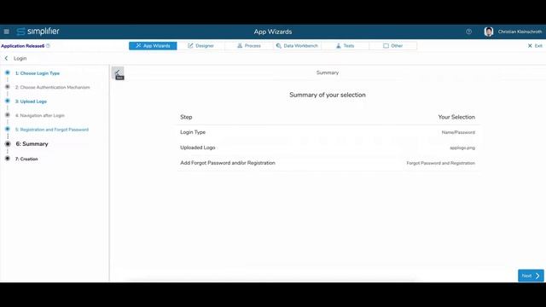Select step 6 Summary

(32, 144)
